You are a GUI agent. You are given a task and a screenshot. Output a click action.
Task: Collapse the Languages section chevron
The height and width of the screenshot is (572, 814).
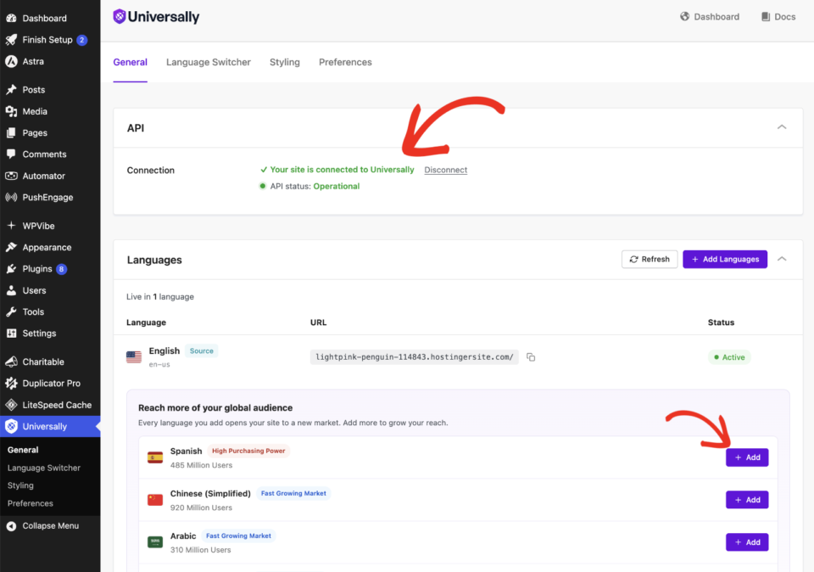[x=782, y=259]
